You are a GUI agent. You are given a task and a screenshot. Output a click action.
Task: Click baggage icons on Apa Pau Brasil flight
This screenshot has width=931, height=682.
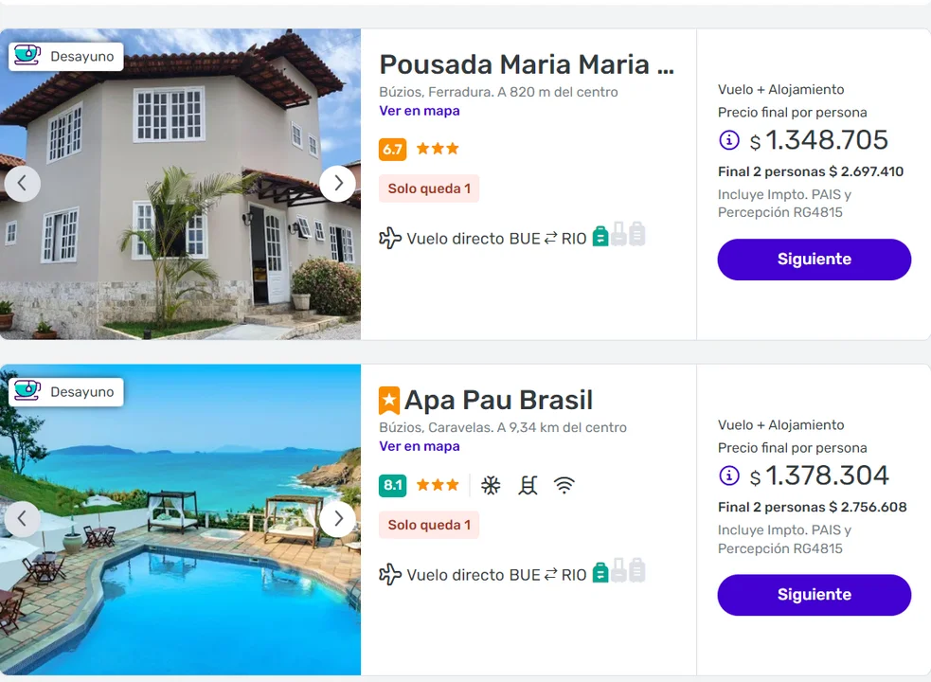pos(618,571)
